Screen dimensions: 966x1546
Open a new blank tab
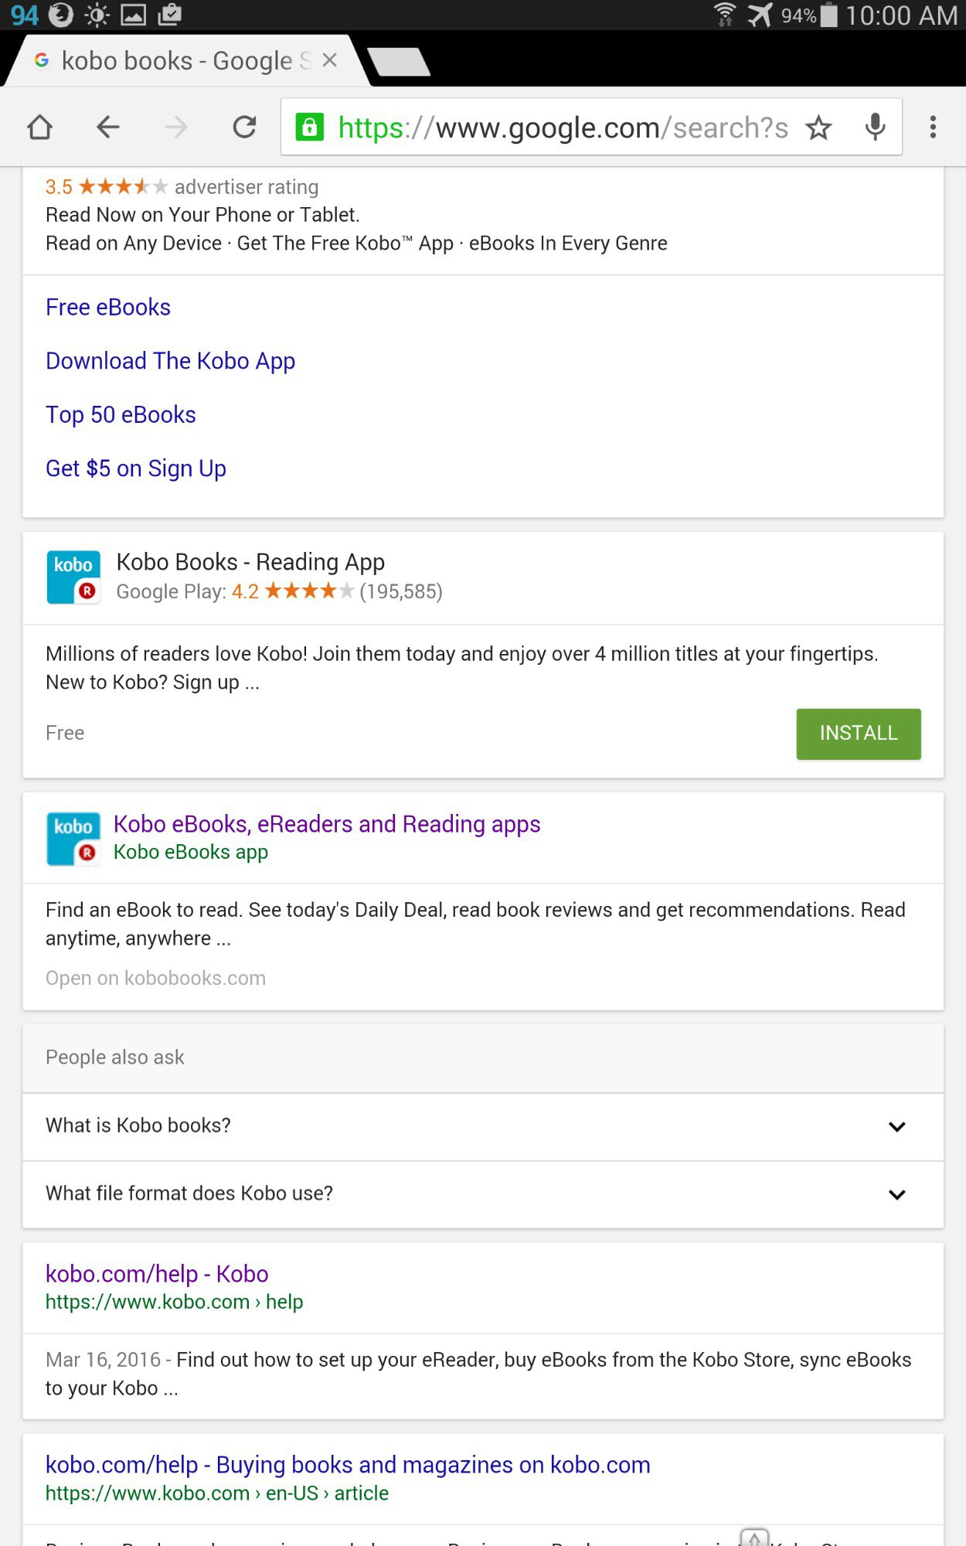pos(399,62)
